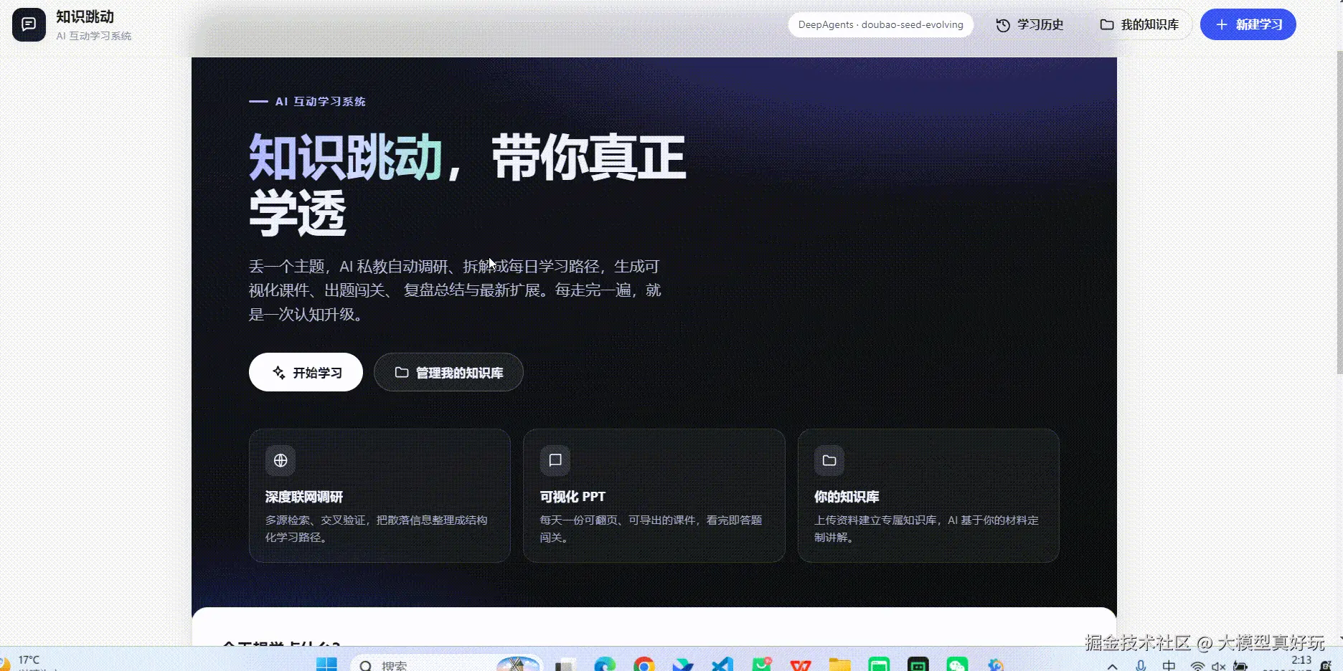Open Google Chrome from the taskbar
Image resolution: width=1343 pixels, height=671 pixels.
click(644, 665)
